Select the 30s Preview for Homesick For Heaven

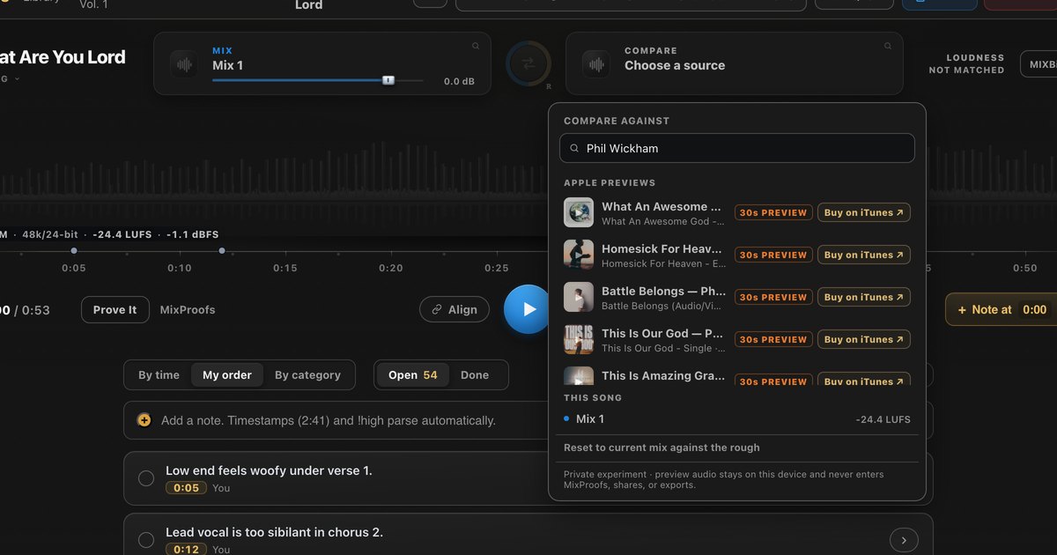(x=773, y=255)
